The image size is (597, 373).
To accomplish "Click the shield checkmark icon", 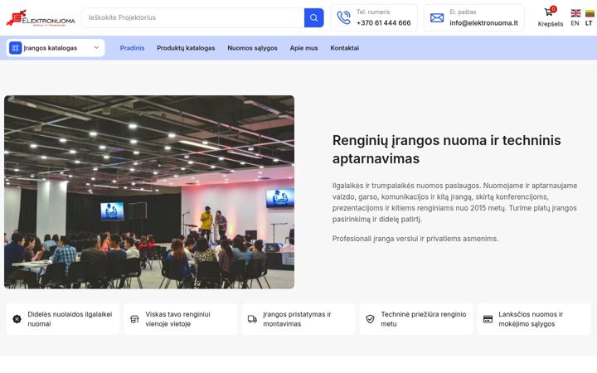I will (370, 319).
